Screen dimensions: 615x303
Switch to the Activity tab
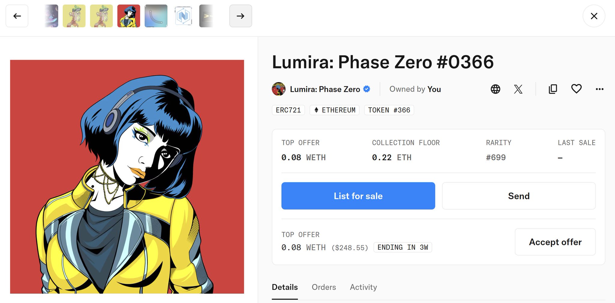[363, 287]
